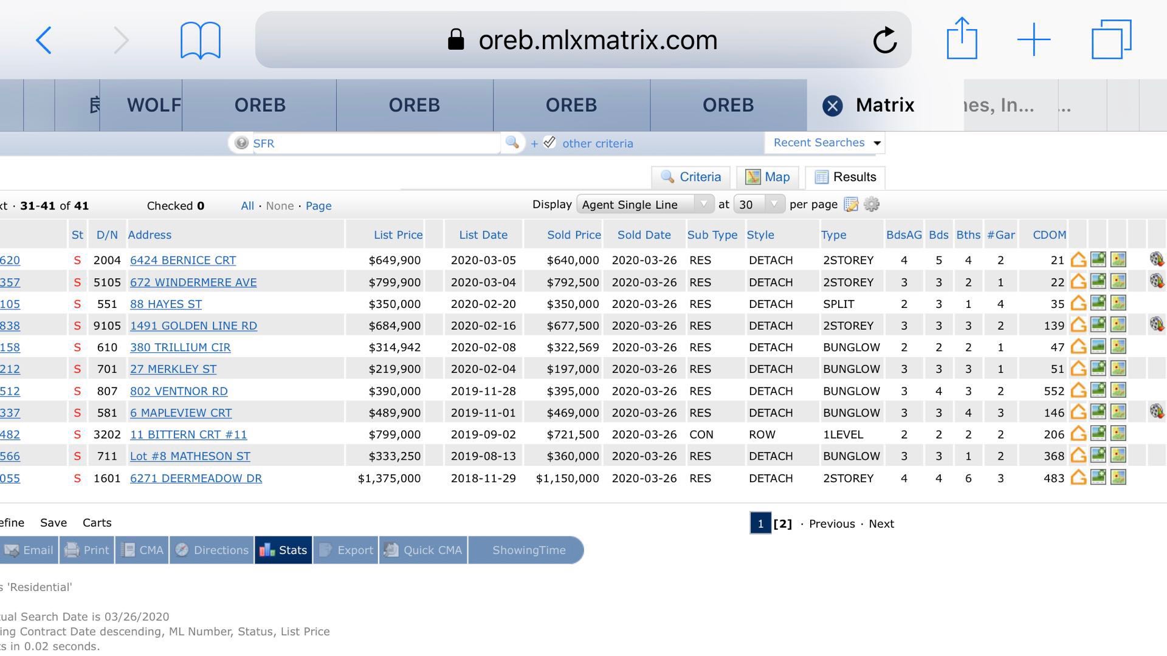The width and height of the screenshot is (1167, 656).
Task: Open photos icon for Lot #8 Matheson St
Action: pyautogui.click(x=1098, y=455)
